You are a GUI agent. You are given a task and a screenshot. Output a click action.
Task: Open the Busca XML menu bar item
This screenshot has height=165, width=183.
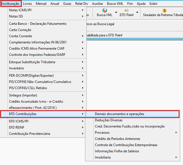pos(115,4)
